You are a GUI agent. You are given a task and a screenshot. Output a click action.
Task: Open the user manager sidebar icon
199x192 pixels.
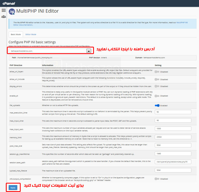click(x=3, y=17)
